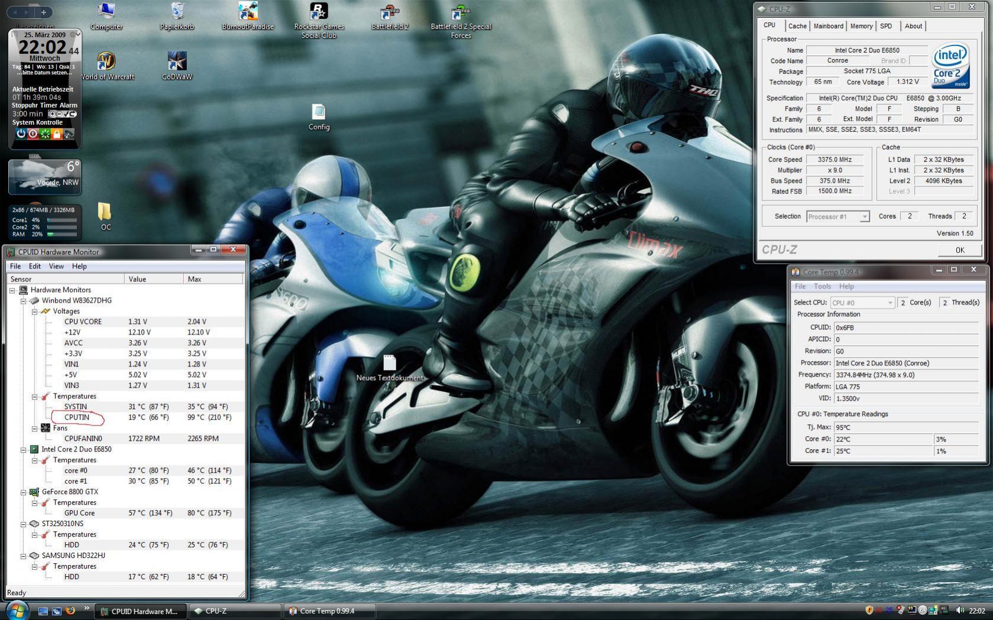Click the blue power icon in System Kontrolle
The width and height of the screenshot is (993, 620).
coord(21,134)
